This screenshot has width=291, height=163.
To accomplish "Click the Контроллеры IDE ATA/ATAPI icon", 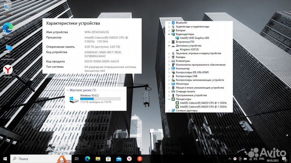I will coord(173,73).
